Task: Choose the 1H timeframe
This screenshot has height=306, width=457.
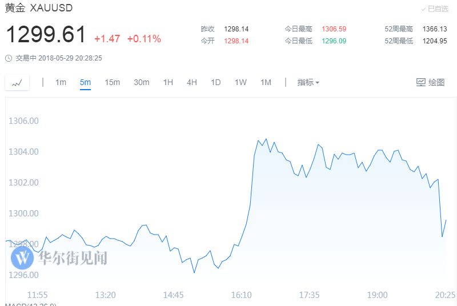Action: pos(168,82)
